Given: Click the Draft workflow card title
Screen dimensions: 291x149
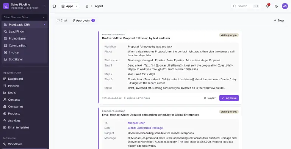Looking at the screenshot, I should coord(136,38).
